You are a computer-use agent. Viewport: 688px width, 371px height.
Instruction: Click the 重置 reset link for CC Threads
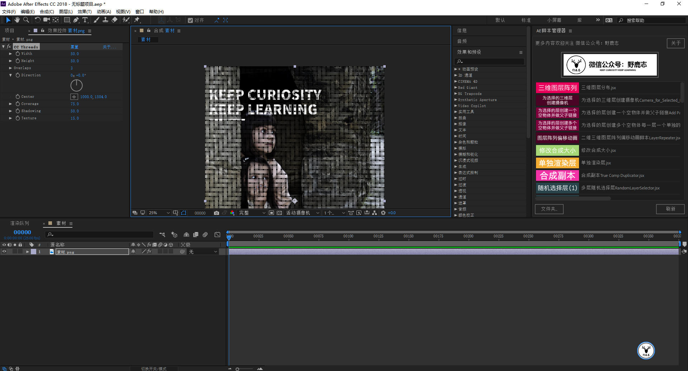[x=74, y=47]
